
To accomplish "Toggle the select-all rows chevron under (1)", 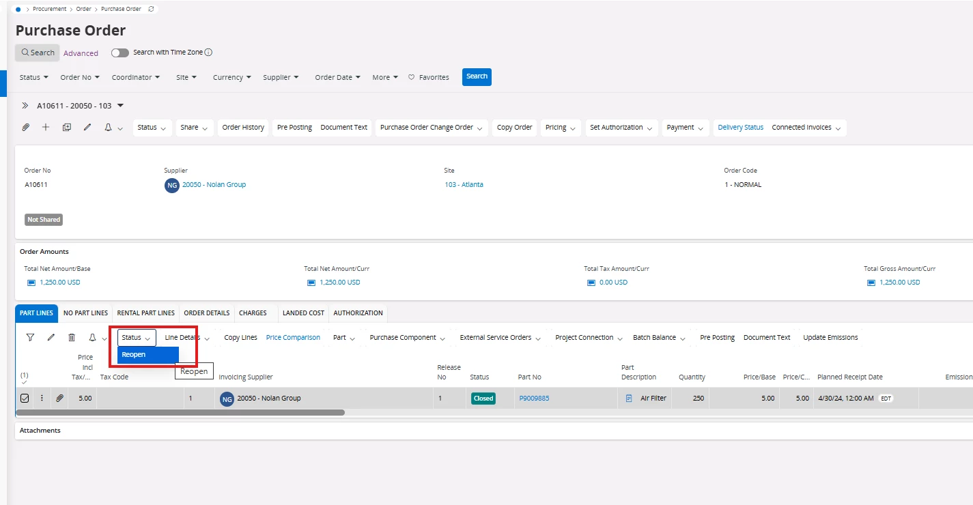I will (25, 382).
